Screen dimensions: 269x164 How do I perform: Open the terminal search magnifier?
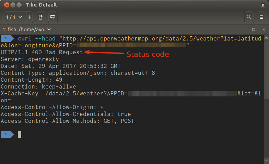click(249, 17)
